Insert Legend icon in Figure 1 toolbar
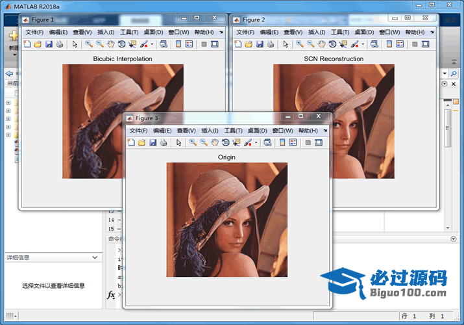This screenshot has width=464, height=325. pyautogui.click(x=189, y=44)
